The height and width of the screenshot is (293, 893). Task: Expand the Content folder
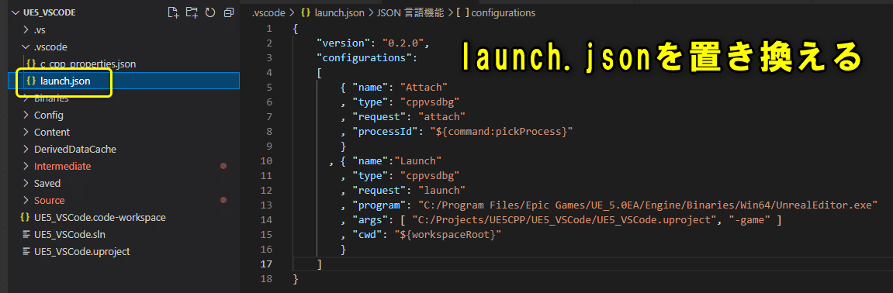[x=25, y=132]
